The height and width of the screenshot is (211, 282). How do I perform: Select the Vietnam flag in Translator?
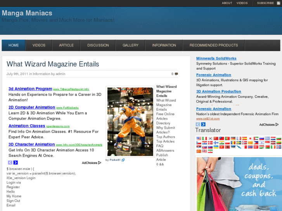(x=222, y=147)
